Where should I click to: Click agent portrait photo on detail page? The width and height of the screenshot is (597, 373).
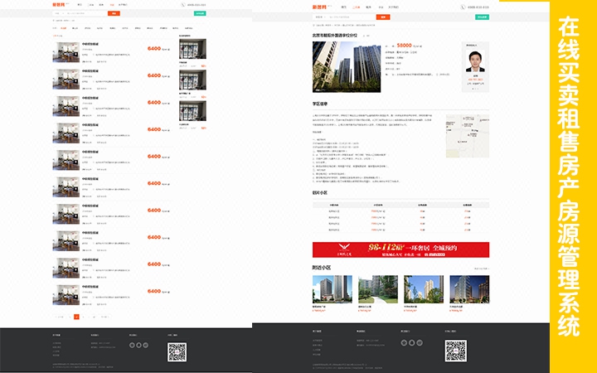pos(475,61)
